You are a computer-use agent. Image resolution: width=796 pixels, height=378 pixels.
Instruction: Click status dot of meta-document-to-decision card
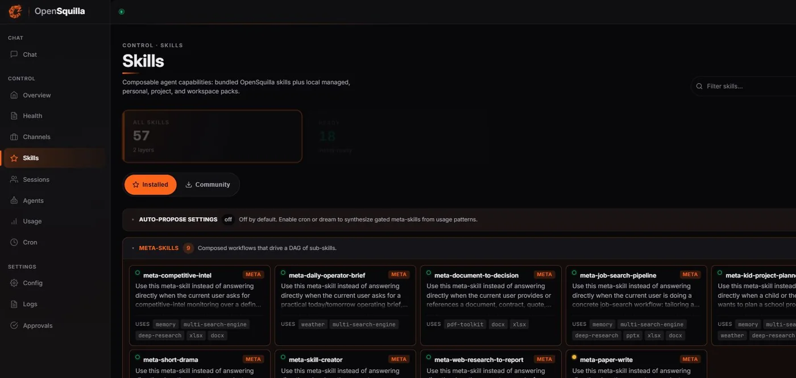(429, 273)
